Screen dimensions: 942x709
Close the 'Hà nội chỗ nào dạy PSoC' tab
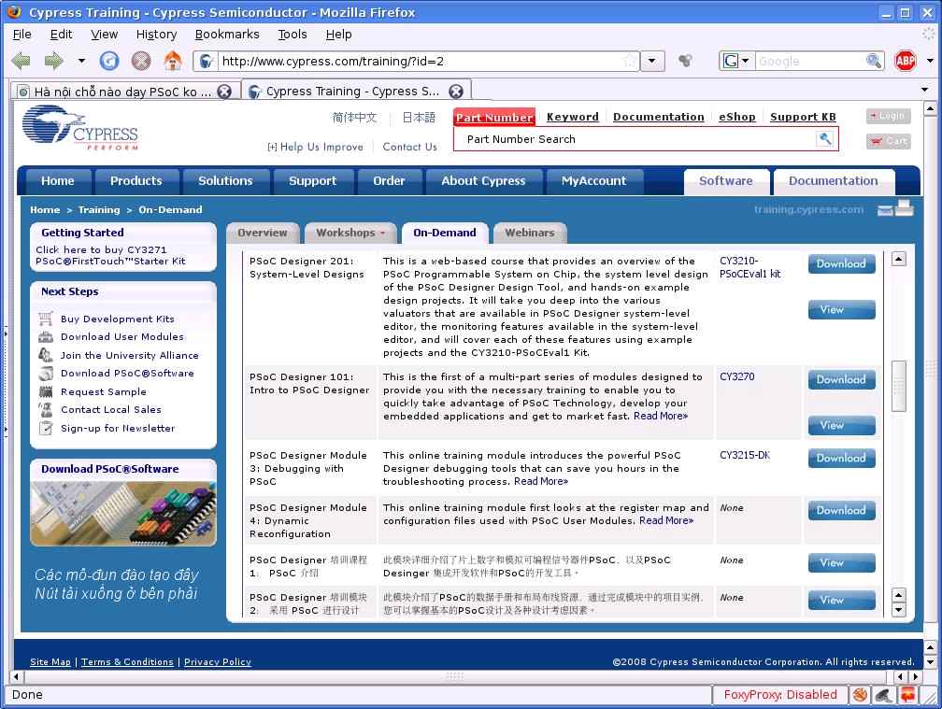click(x=224, y=92)
